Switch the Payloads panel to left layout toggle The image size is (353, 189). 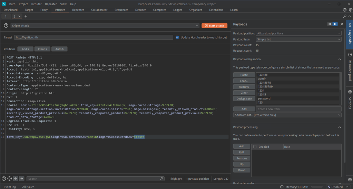click(330, 24)
